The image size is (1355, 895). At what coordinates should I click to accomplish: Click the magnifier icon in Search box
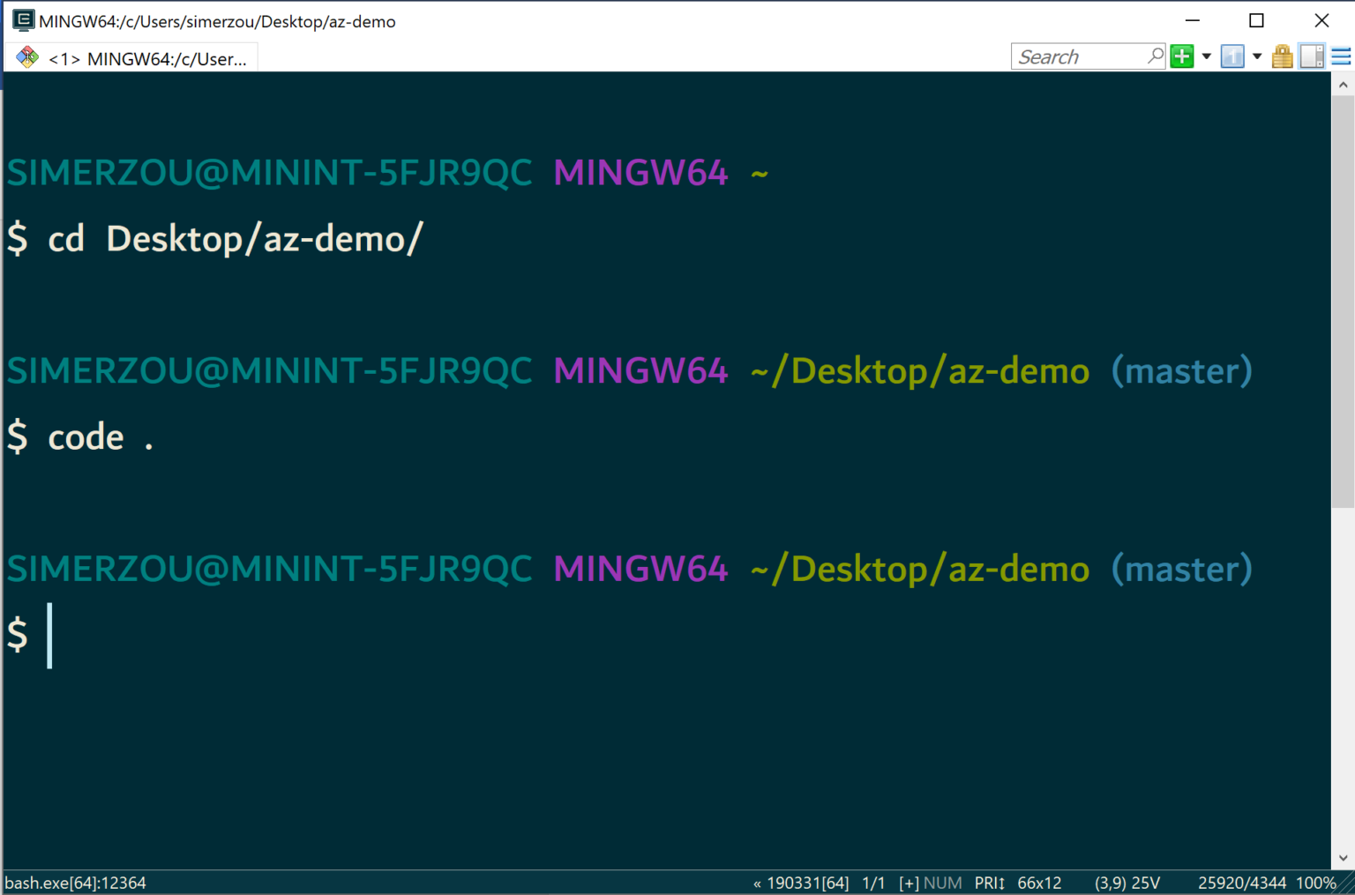(x=1155, y=56)
